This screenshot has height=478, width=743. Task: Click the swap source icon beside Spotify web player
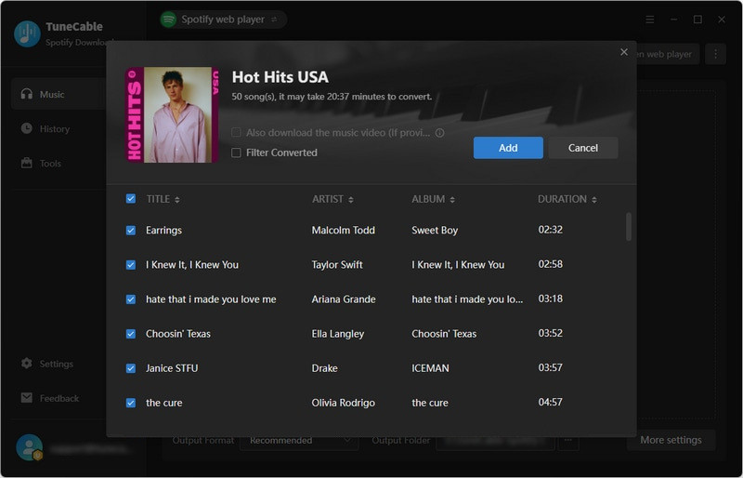[x=274, y=20]
